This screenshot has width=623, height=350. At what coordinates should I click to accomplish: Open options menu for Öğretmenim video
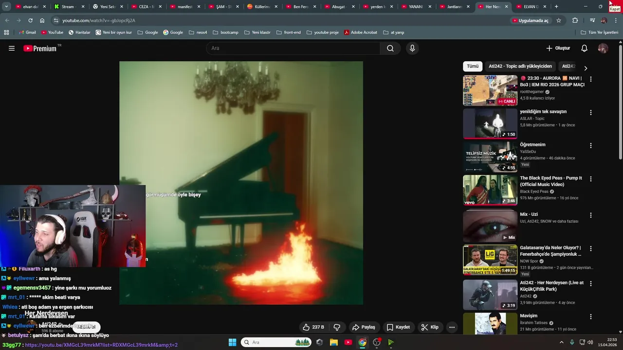tap(591, 145)
